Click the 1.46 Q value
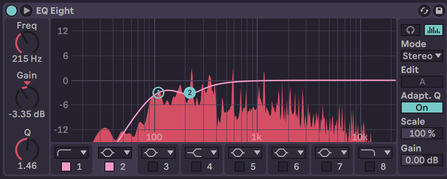Screen dimensions: 447x179 [27, 166]
